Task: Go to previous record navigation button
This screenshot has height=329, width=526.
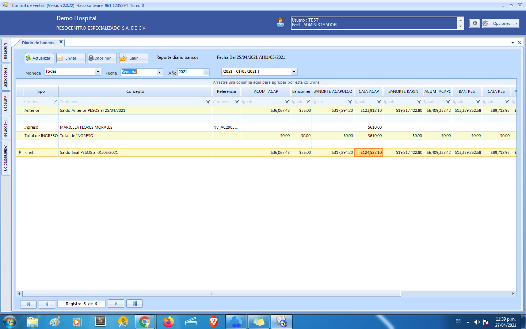Action: [x=47, y=304]
